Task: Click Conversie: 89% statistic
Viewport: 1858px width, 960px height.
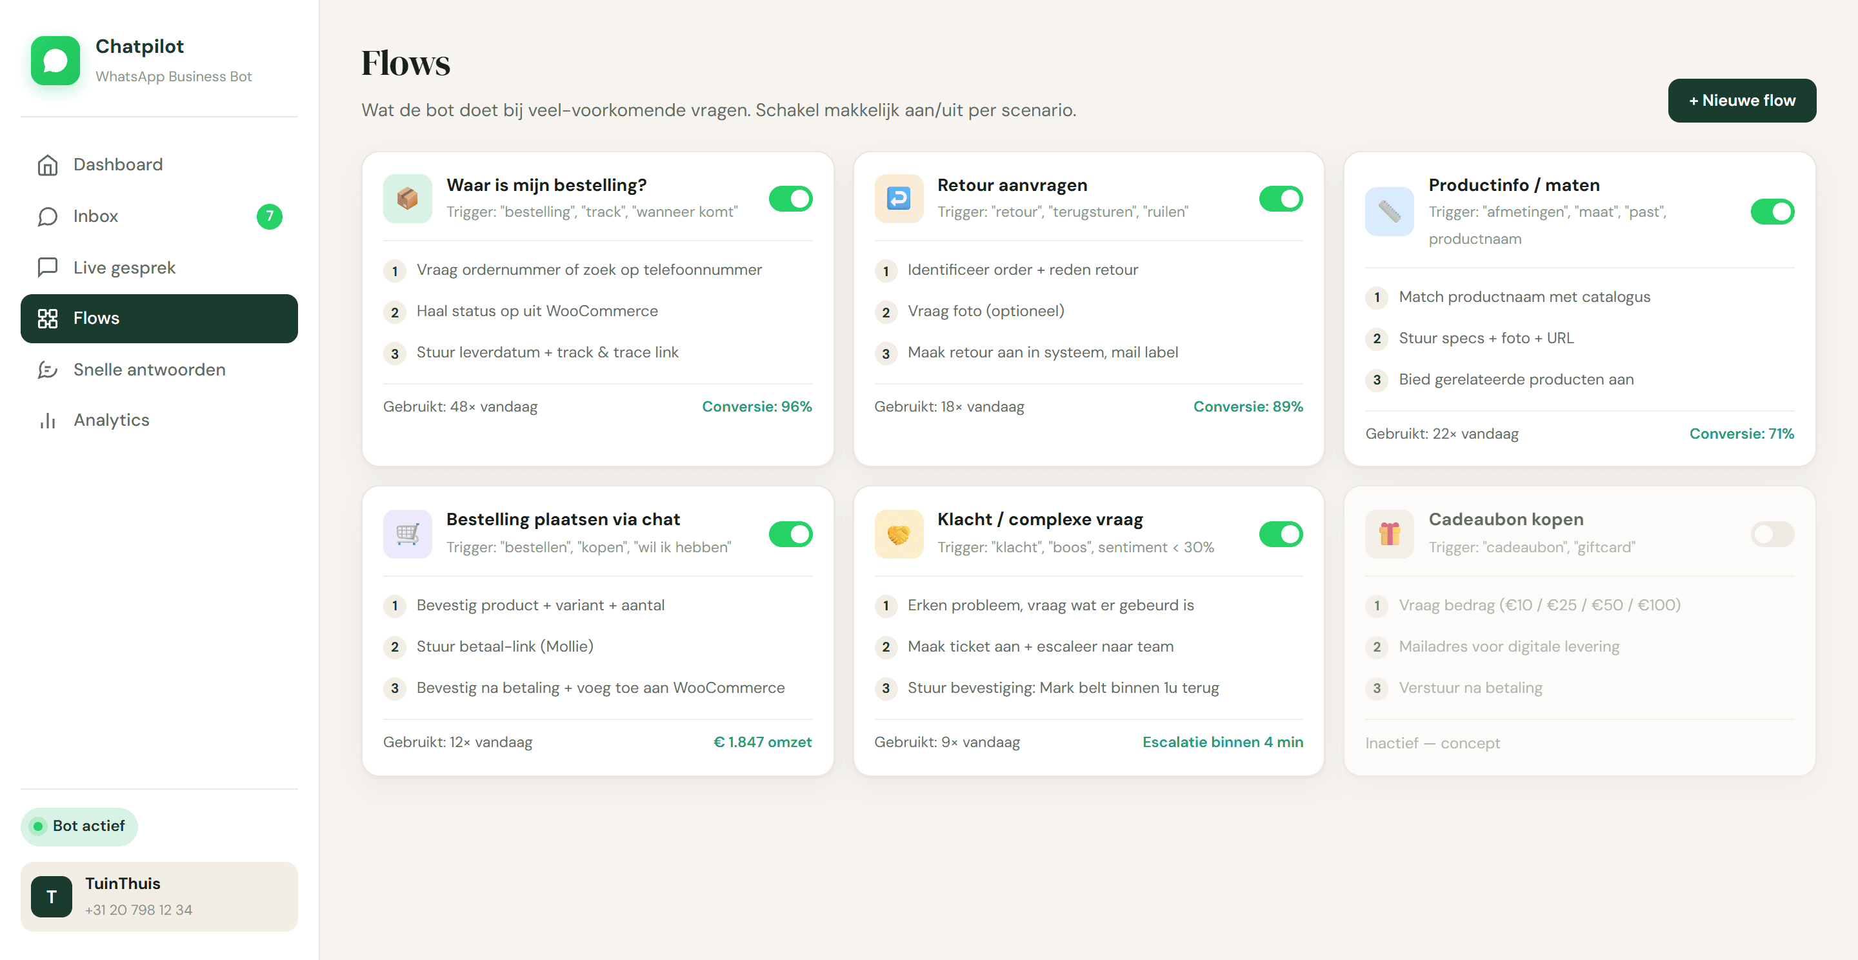Action: pyautogui.click(x=1248, y=407)
